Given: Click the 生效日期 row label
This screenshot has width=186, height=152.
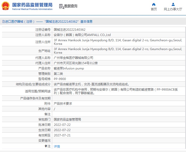Looking at the screenshot, I should tap(44, 130).
